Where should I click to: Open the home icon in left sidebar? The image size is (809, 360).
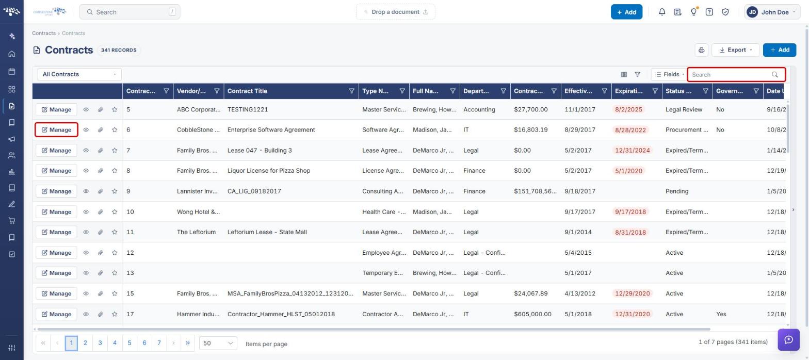(x=12, y=54)
